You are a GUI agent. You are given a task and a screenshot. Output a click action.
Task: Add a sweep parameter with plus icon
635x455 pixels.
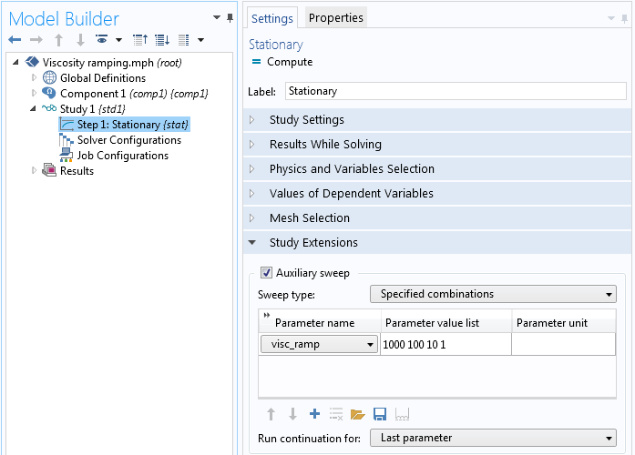coord(314,414)
